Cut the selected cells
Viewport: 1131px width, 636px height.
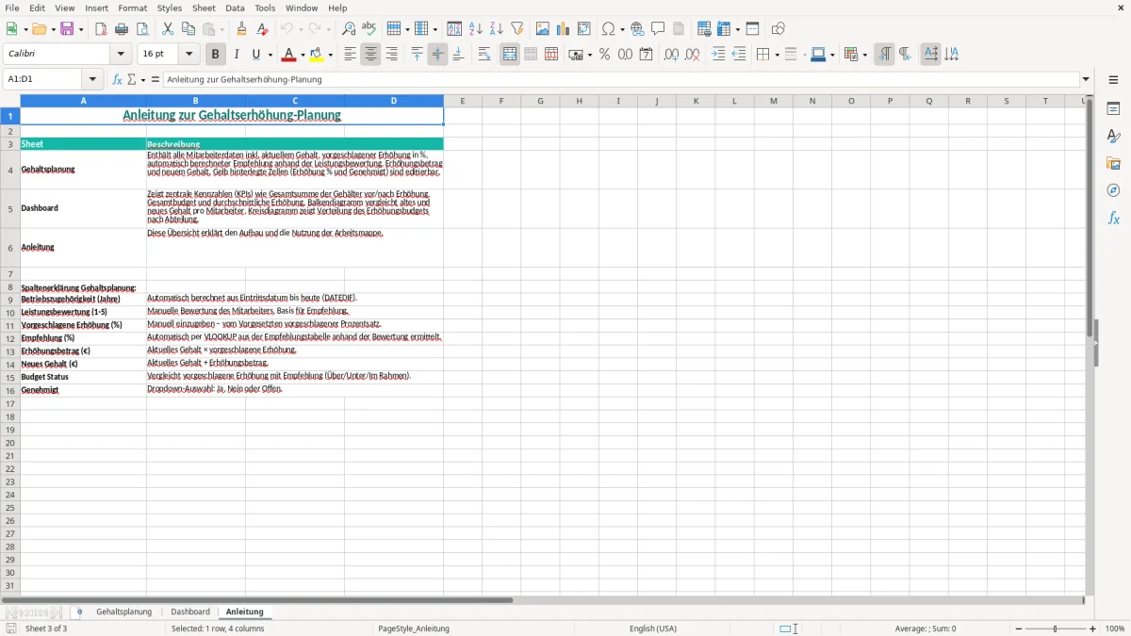(x=168, y=29)
